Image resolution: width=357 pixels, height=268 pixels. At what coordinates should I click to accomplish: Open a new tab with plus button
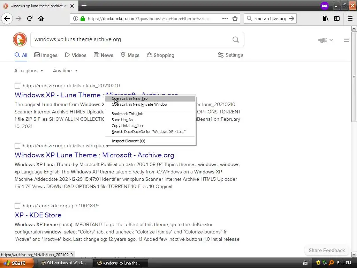(x=84, y=6)
